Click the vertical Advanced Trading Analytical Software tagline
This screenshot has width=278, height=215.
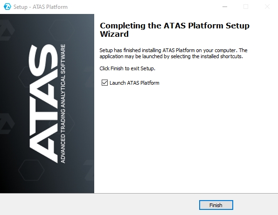[x=63, y=104]
